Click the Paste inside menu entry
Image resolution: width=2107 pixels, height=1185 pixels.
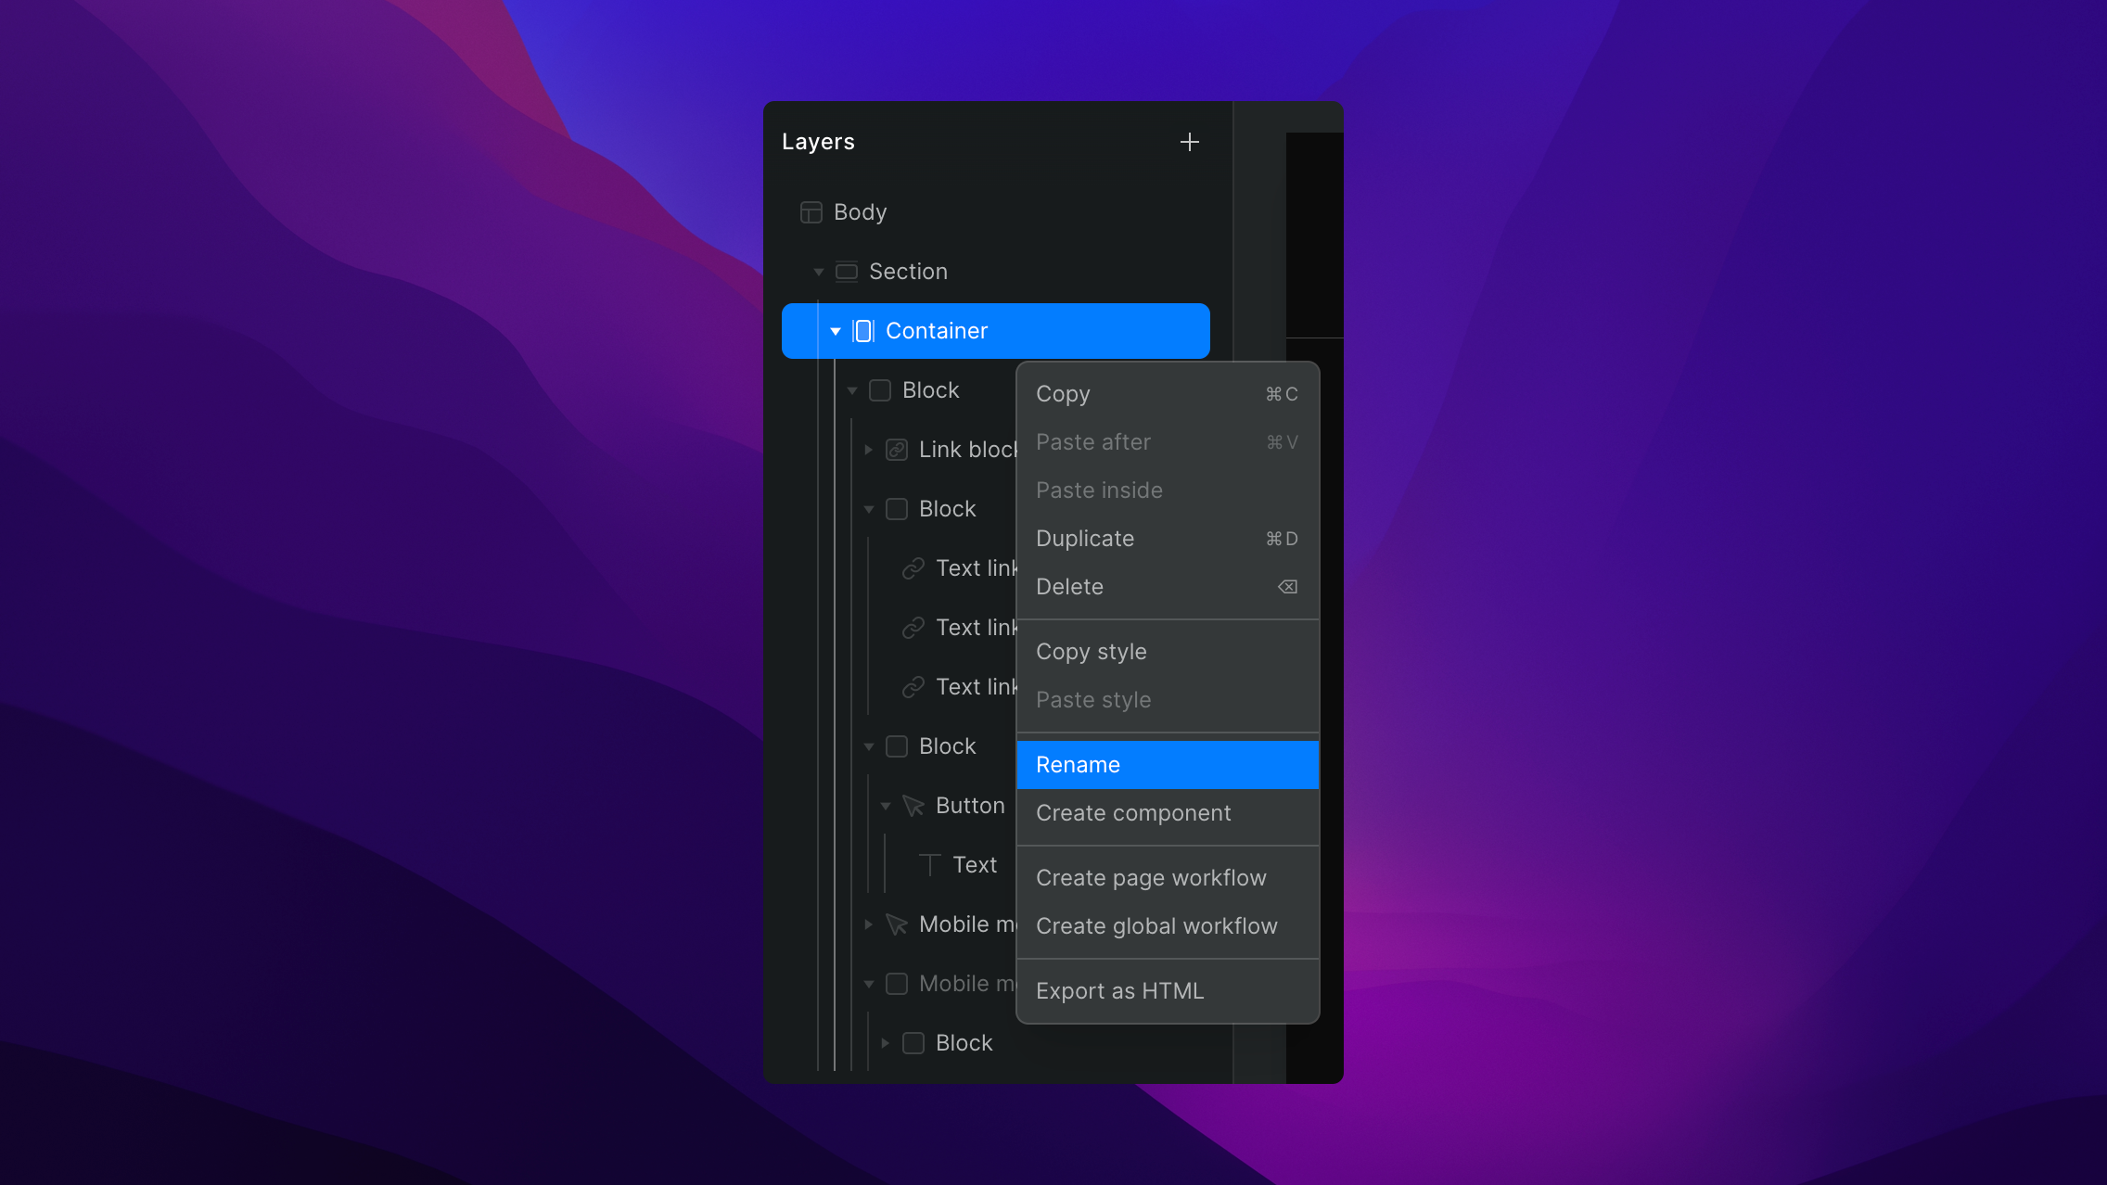(x=1168, y=491)
